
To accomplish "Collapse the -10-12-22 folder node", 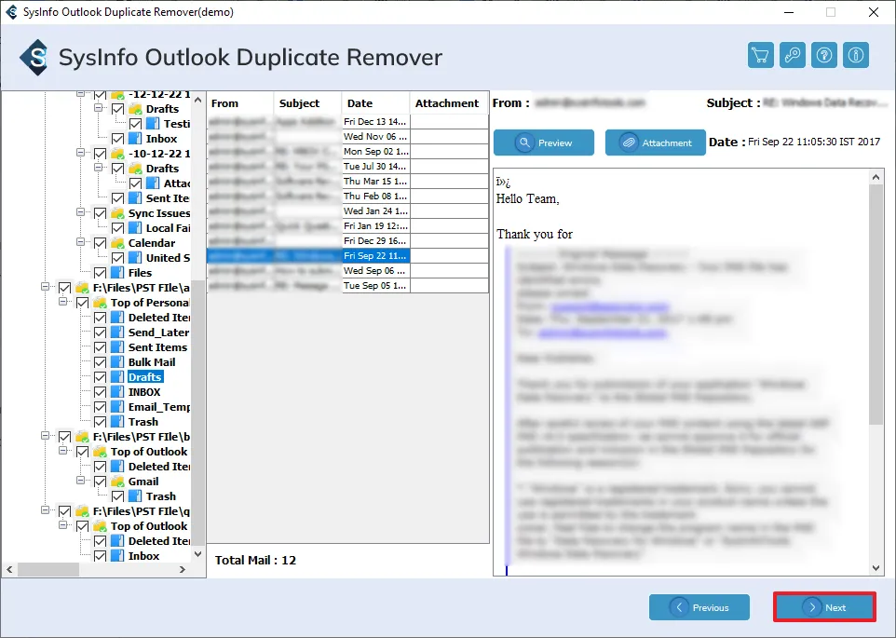I will pyautogui.click(x=81, y=153).
